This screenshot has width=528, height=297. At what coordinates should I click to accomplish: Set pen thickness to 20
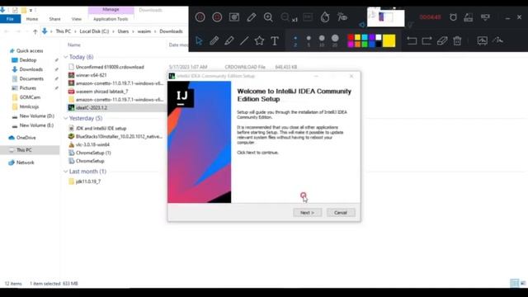[335, 40]
